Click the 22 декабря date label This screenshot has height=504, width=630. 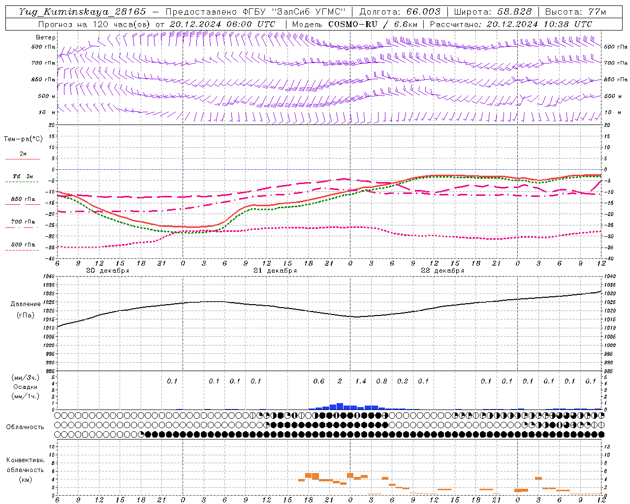(x=442, y=271)
